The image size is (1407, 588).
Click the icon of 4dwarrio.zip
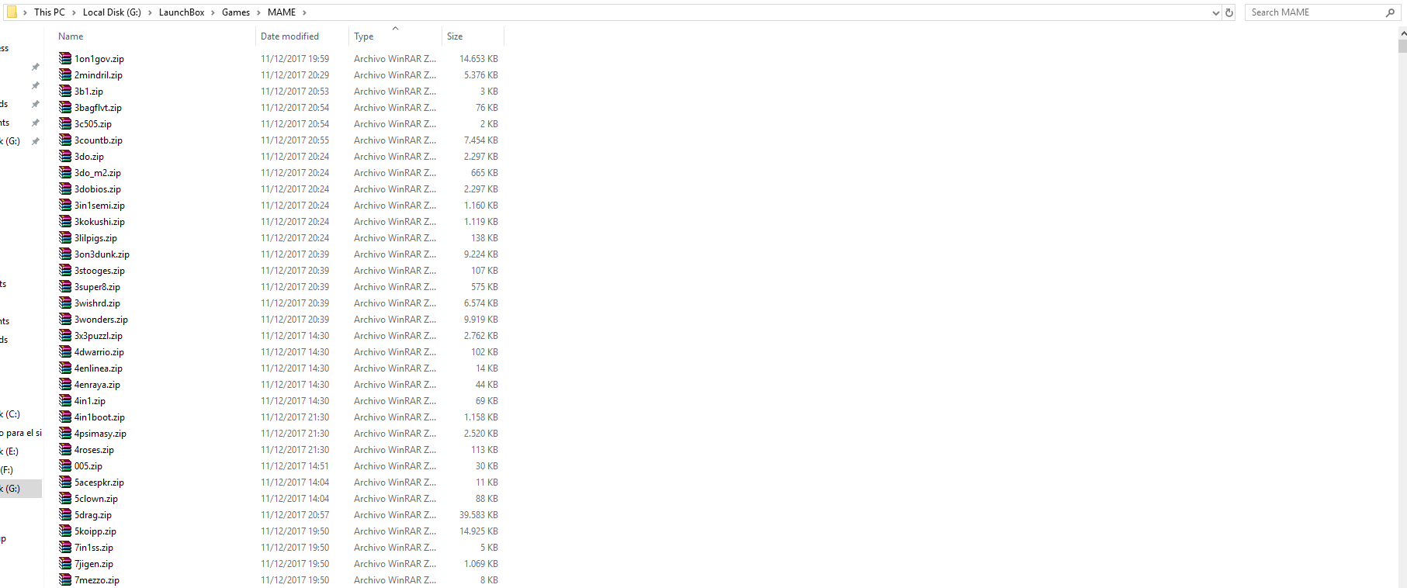point(65,351)
